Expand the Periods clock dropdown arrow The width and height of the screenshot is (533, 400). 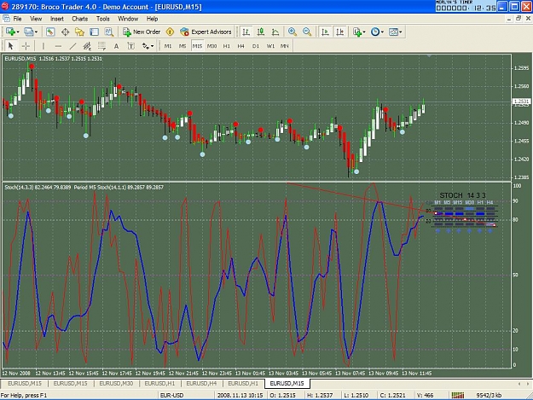pos(382,32)
